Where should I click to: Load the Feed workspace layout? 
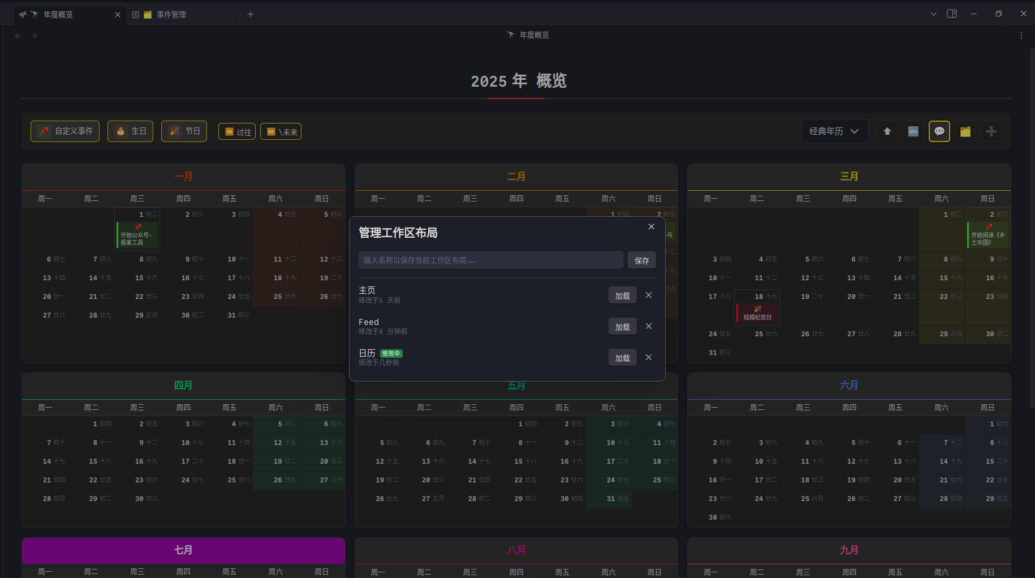[622, 327]
